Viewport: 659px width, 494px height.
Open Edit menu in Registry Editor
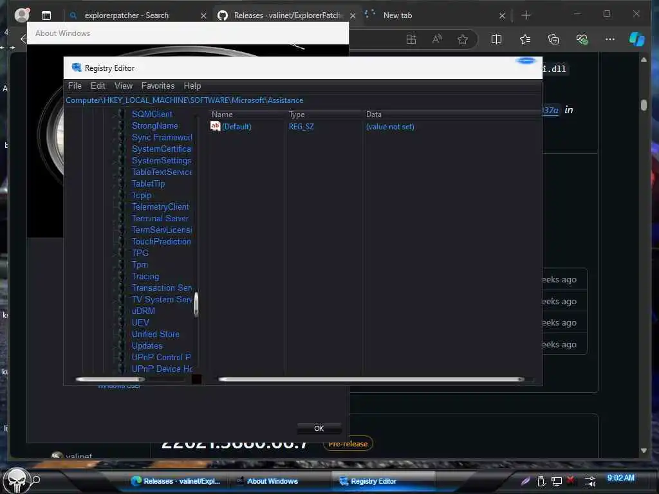point(98,86)
